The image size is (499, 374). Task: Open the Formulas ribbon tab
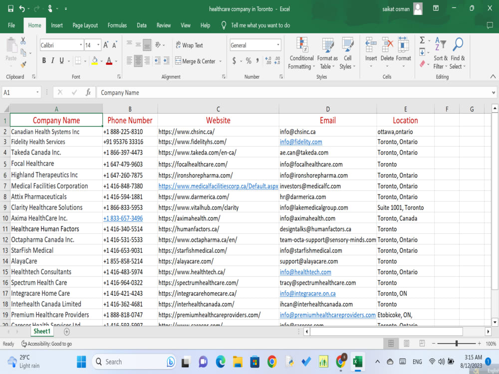[x=117, y=25]
